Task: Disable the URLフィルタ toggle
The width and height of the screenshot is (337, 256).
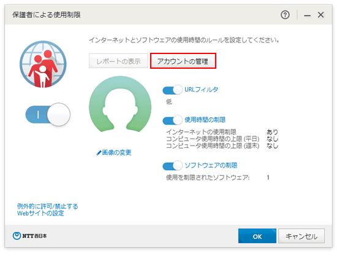Action: (x=172, y=90)
